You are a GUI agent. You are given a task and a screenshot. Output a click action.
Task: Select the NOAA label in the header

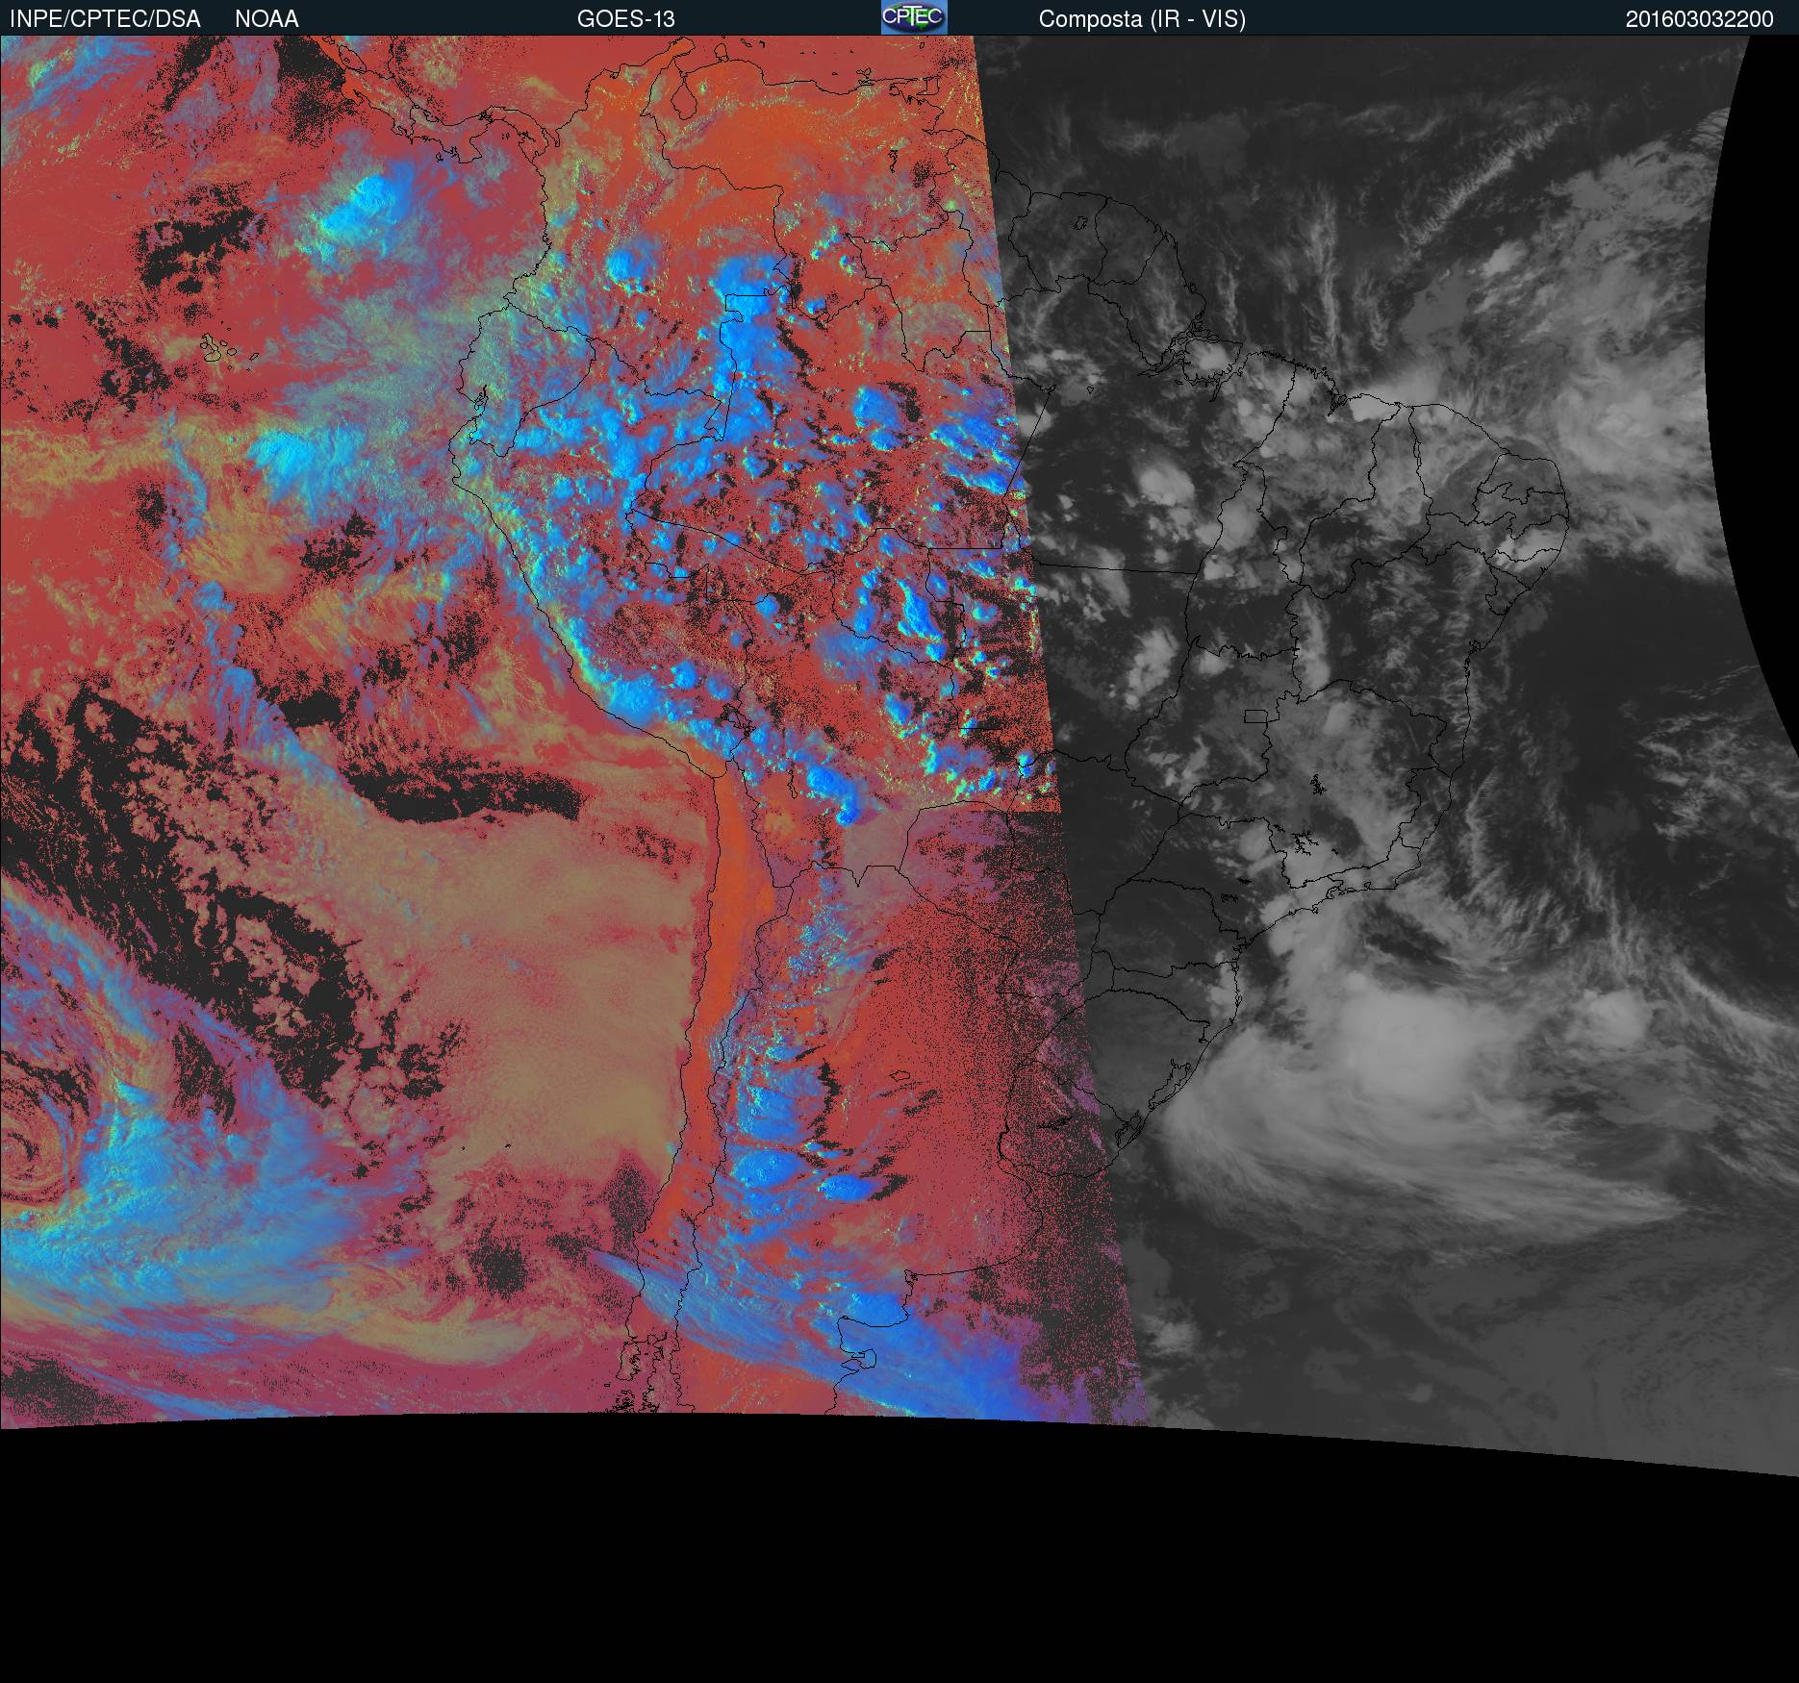click(266, 19)
